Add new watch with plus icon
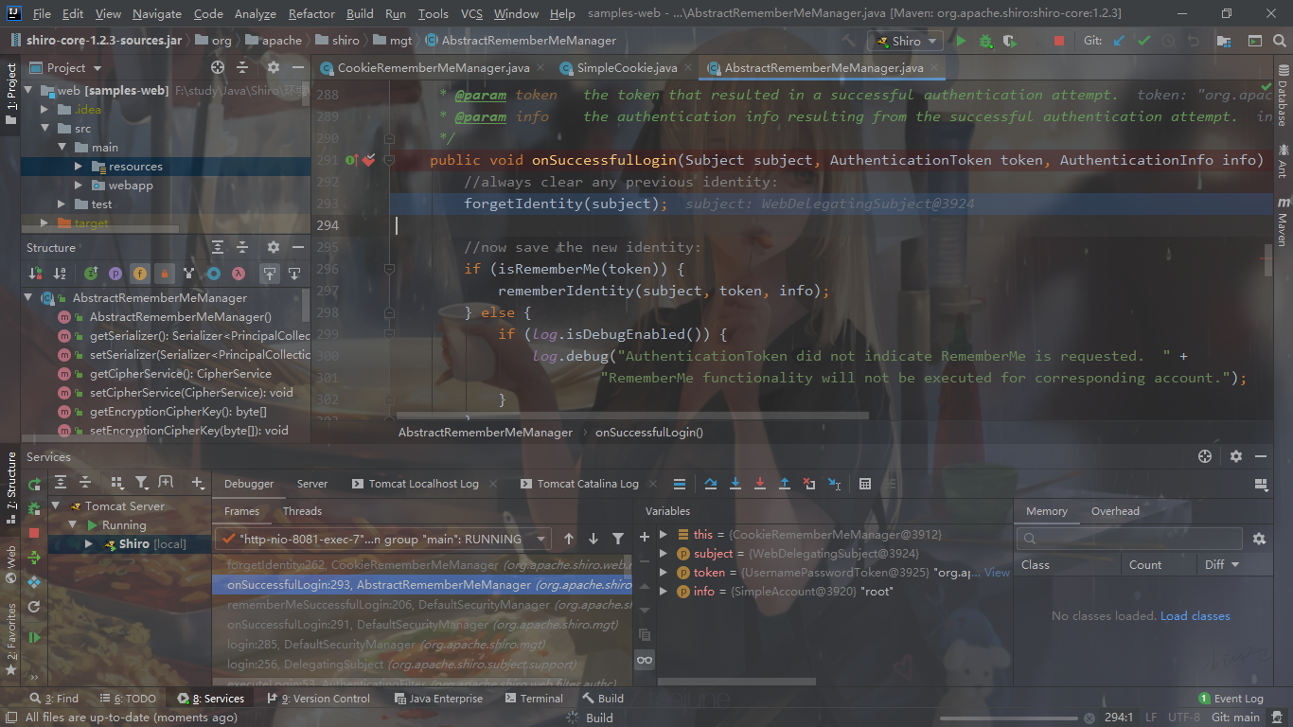1293x727 pixels. click(645, 536)
